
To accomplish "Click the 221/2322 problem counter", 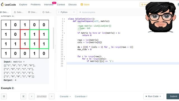I will click(x=42, y=97).
